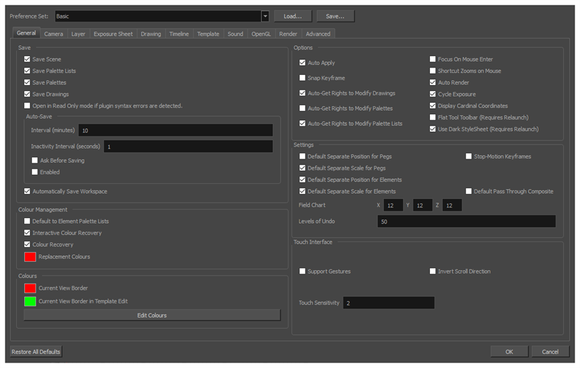The height and width of the screenshot is (368, 580).
Task: Toggle Interactive Colour Recovery checkbox
Action: point(27,233)
